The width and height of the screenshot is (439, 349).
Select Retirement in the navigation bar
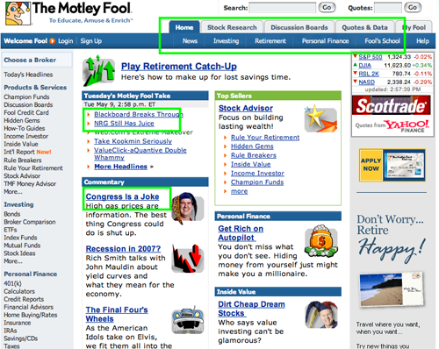(x=270, y=41)
